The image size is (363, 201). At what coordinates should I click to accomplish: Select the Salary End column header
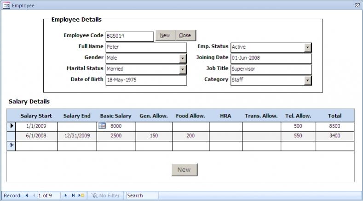click(77, 116)
